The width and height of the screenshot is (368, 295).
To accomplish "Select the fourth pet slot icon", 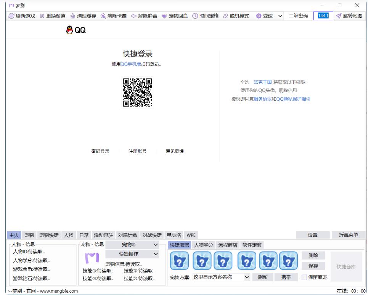I will click(x=247, y=261).
